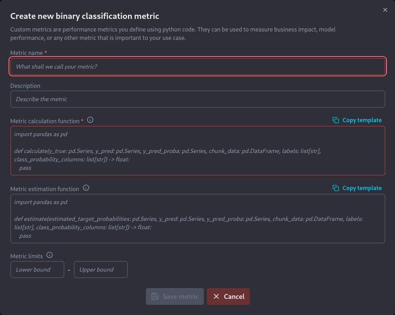The image size is (395, 315).
Task: Click Copy template text above calculation function
Action: 362,120
